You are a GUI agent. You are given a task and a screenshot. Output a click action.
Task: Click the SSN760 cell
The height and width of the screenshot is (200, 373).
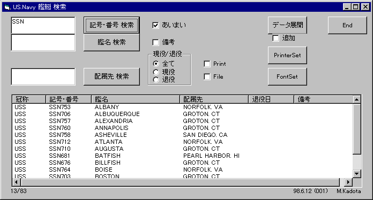59,128
